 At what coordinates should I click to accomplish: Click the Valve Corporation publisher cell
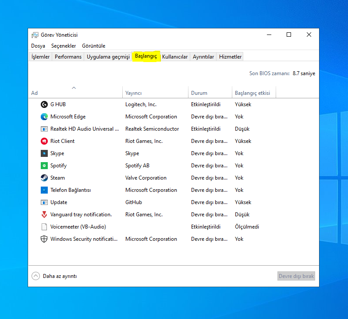coord(146,178)
